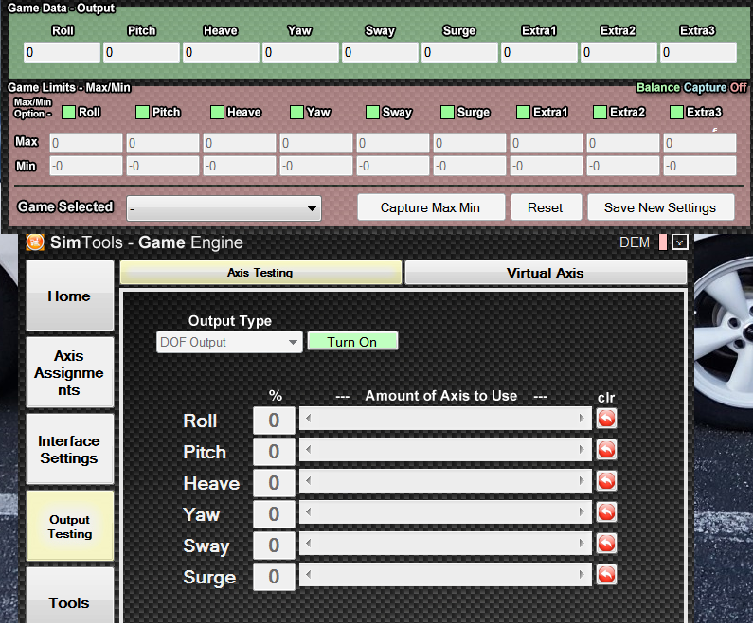Click the SimTools orange app logo icon
This screenshot has height=627, width=753.
[x=35, y=242]
